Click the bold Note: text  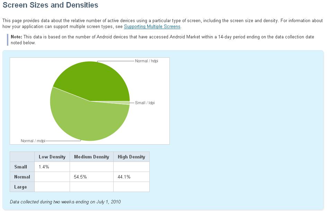16,37
